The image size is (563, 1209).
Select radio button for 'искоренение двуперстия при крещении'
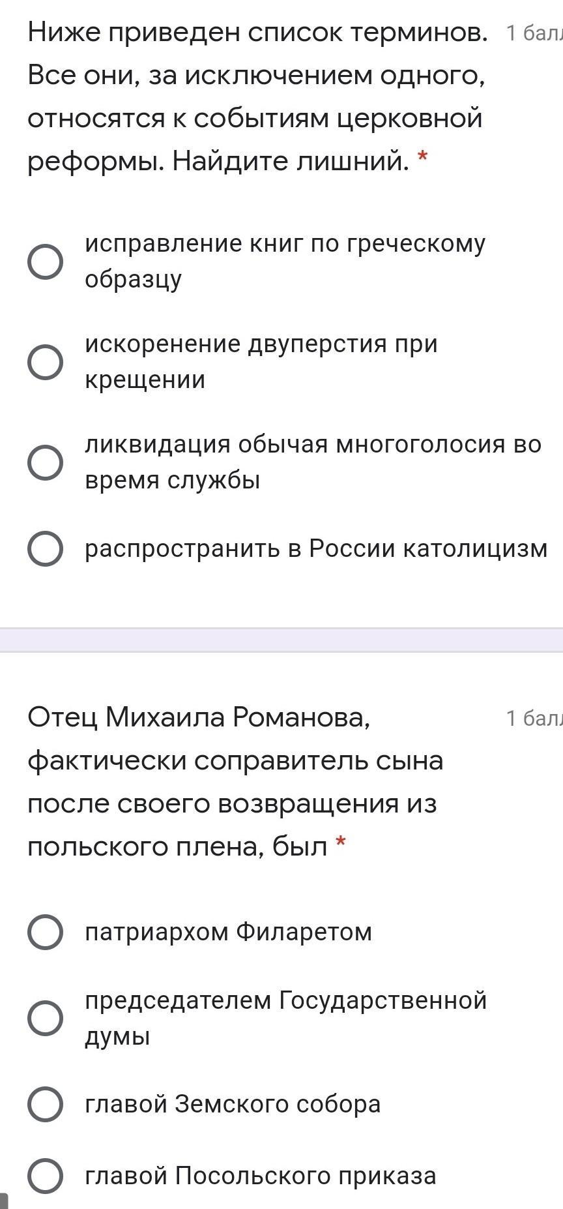click(x=46, y=363)
